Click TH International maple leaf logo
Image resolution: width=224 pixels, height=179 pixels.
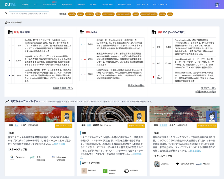coord(153,77)
